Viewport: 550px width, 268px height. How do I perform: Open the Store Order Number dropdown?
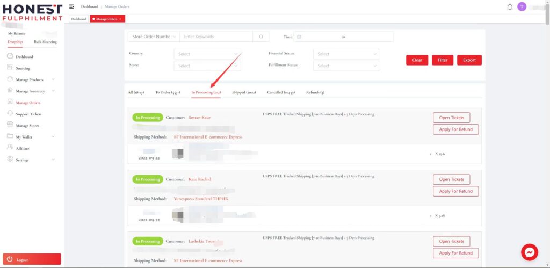pos(154,37)
